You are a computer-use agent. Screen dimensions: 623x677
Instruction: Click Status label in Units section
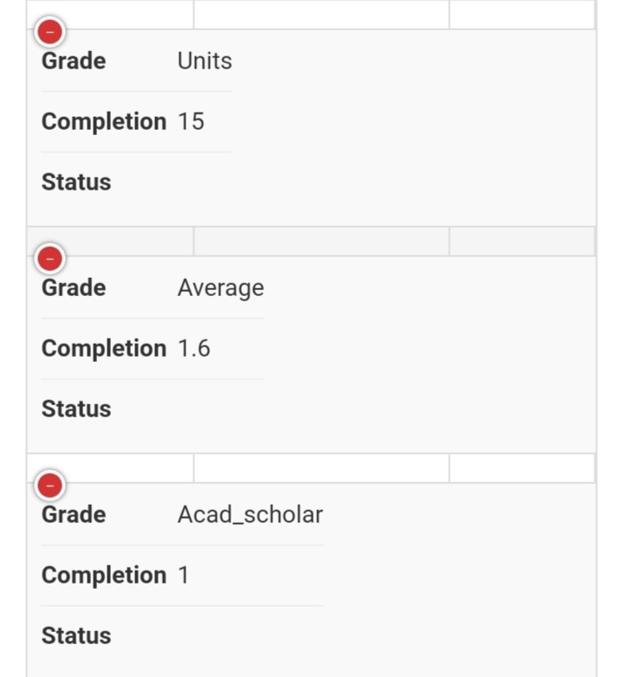pos(76,182)
